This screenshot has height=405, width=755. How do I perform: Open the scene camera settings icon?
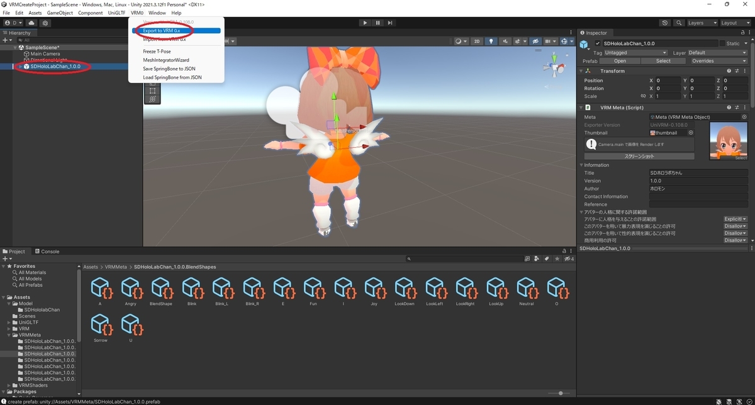click(x=550, y=42)
